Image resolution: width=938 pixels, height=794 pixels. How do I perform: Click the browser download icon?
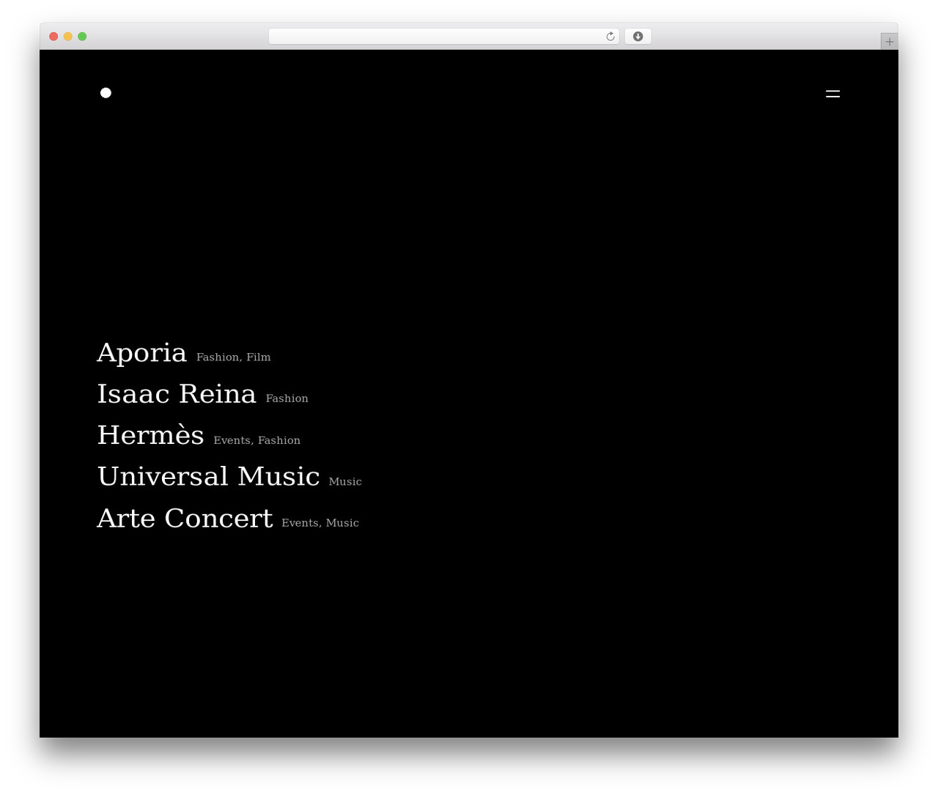point(638,37)
